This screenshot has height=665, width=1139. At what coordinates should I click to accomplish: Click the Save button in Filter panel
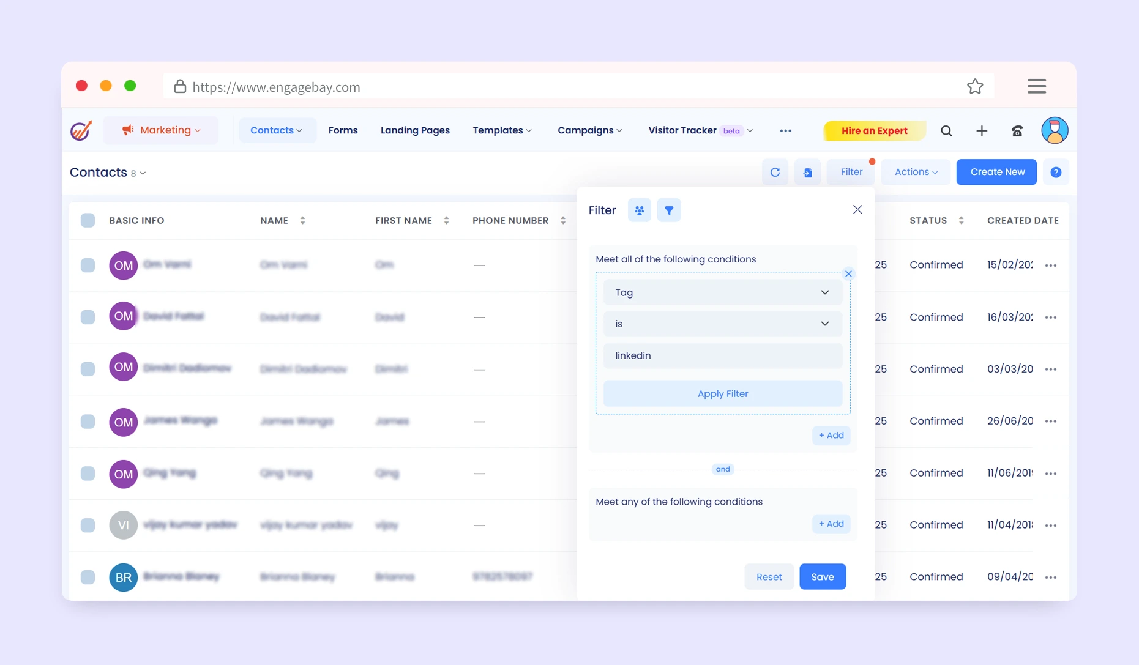(x=822, y=577)
